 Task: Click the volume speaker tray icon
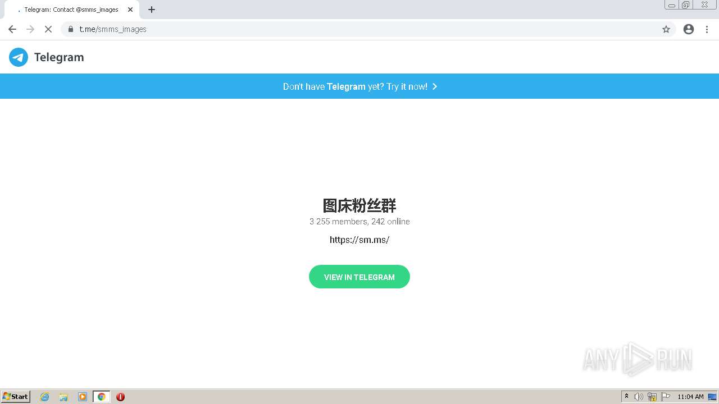[639, 397]
